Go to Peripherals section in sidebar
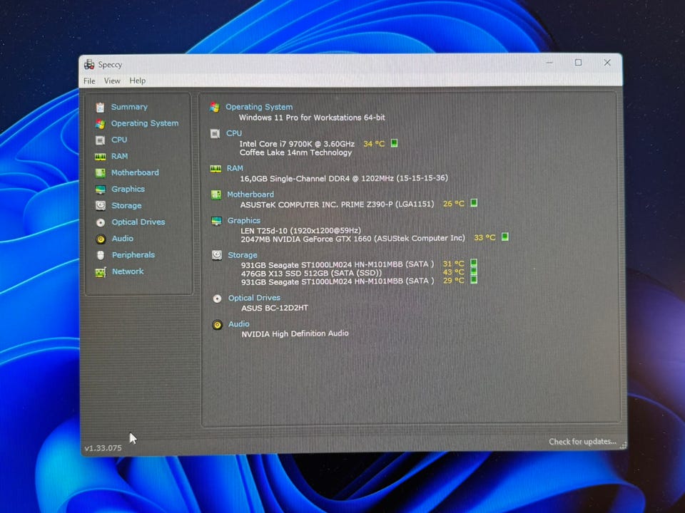Screen dimensions: 685x513 pyautogui.click(x=133, y=255)
